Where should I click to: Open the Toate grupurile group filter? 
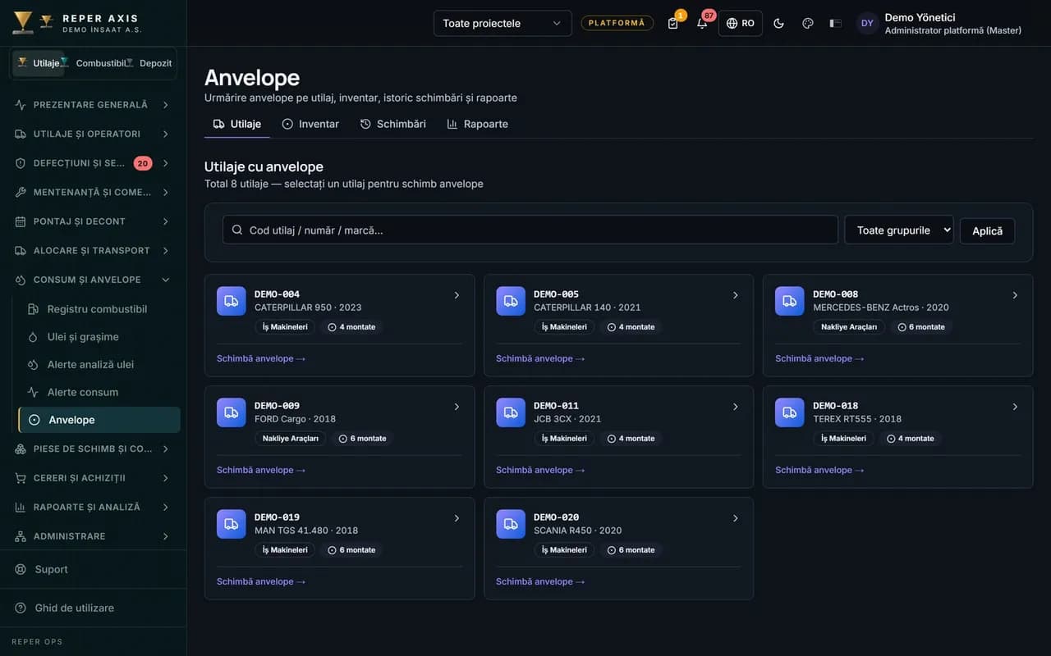coord(899,230)
